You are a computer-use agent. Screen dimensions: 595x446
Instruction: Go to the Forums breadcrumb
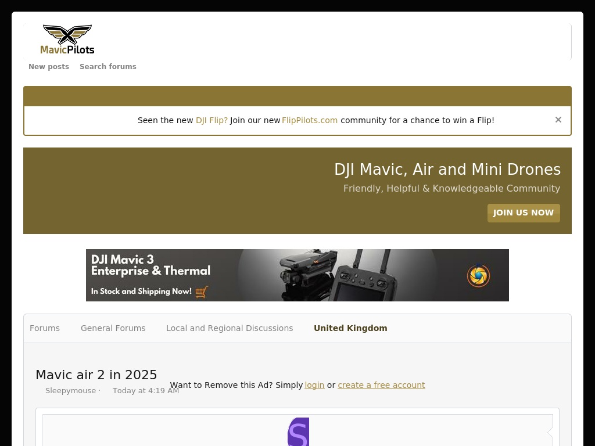[x=45, y=328]
